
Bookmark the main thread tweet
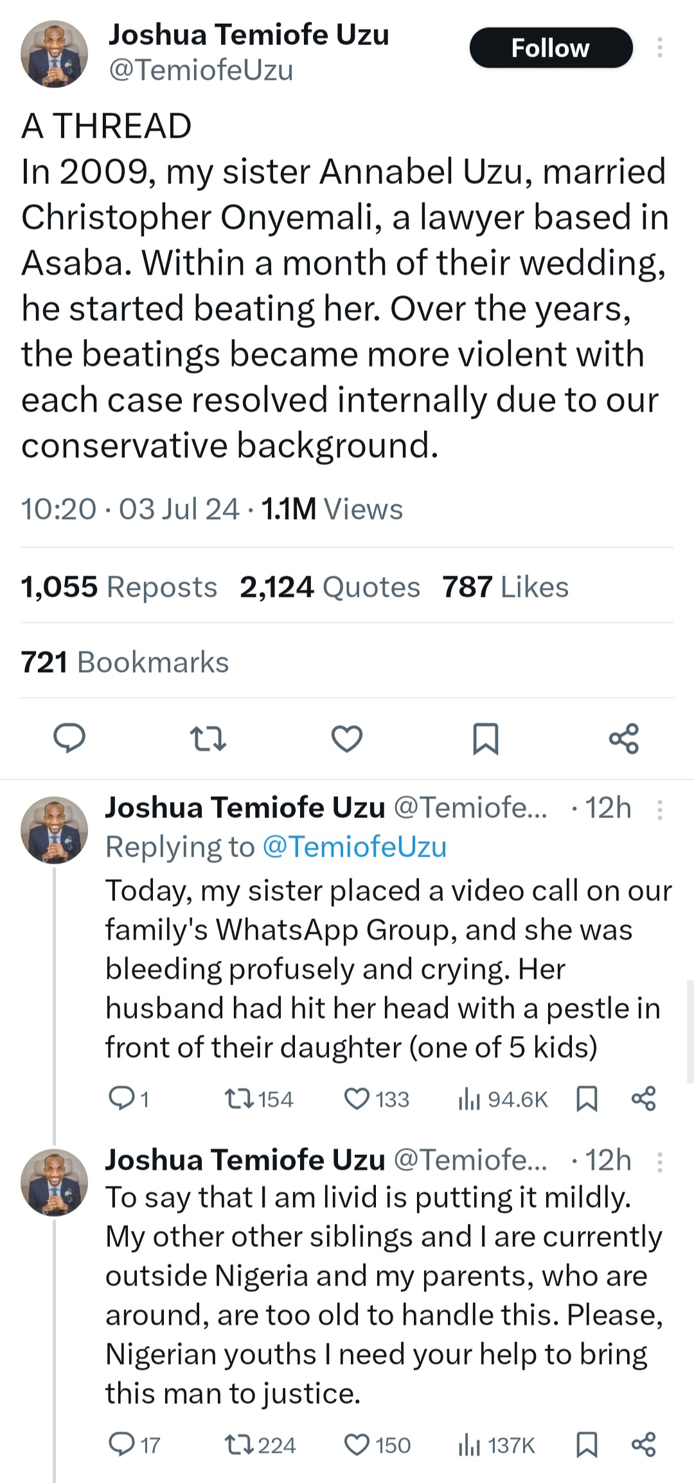pyautogui.click(x=485, y=738)
